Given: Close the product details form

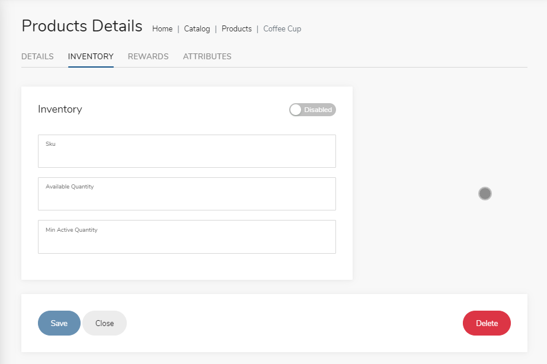Looking at the screenshot, I should 105,323.
